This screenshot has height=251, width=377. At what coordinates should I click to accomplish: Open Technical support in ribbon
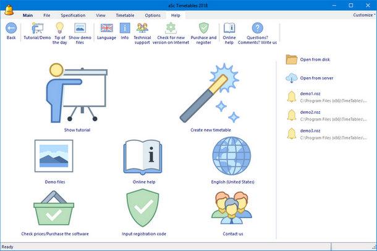point(142,33)
